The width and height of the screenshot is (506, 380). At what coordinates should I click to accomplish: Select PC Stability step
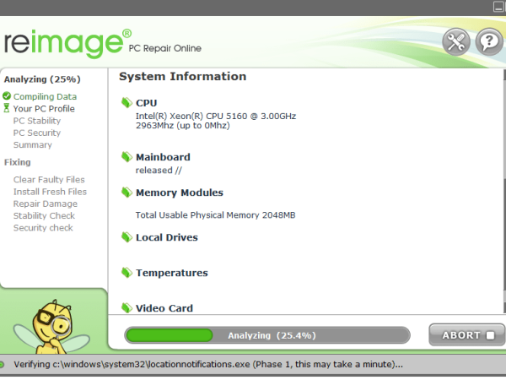tap(37, 121)
